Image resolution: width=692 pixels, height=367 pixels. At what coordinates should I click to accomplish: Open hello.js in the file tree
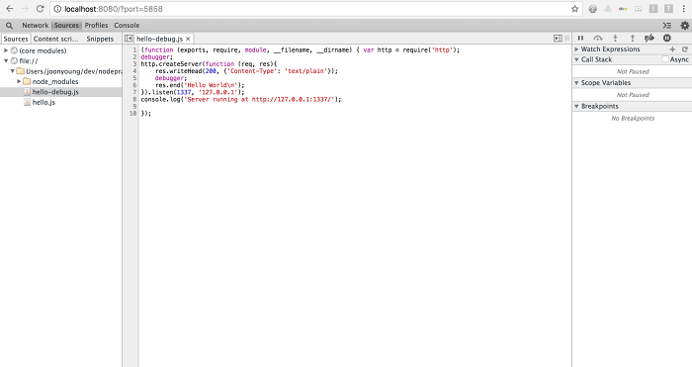pos(43,103)
